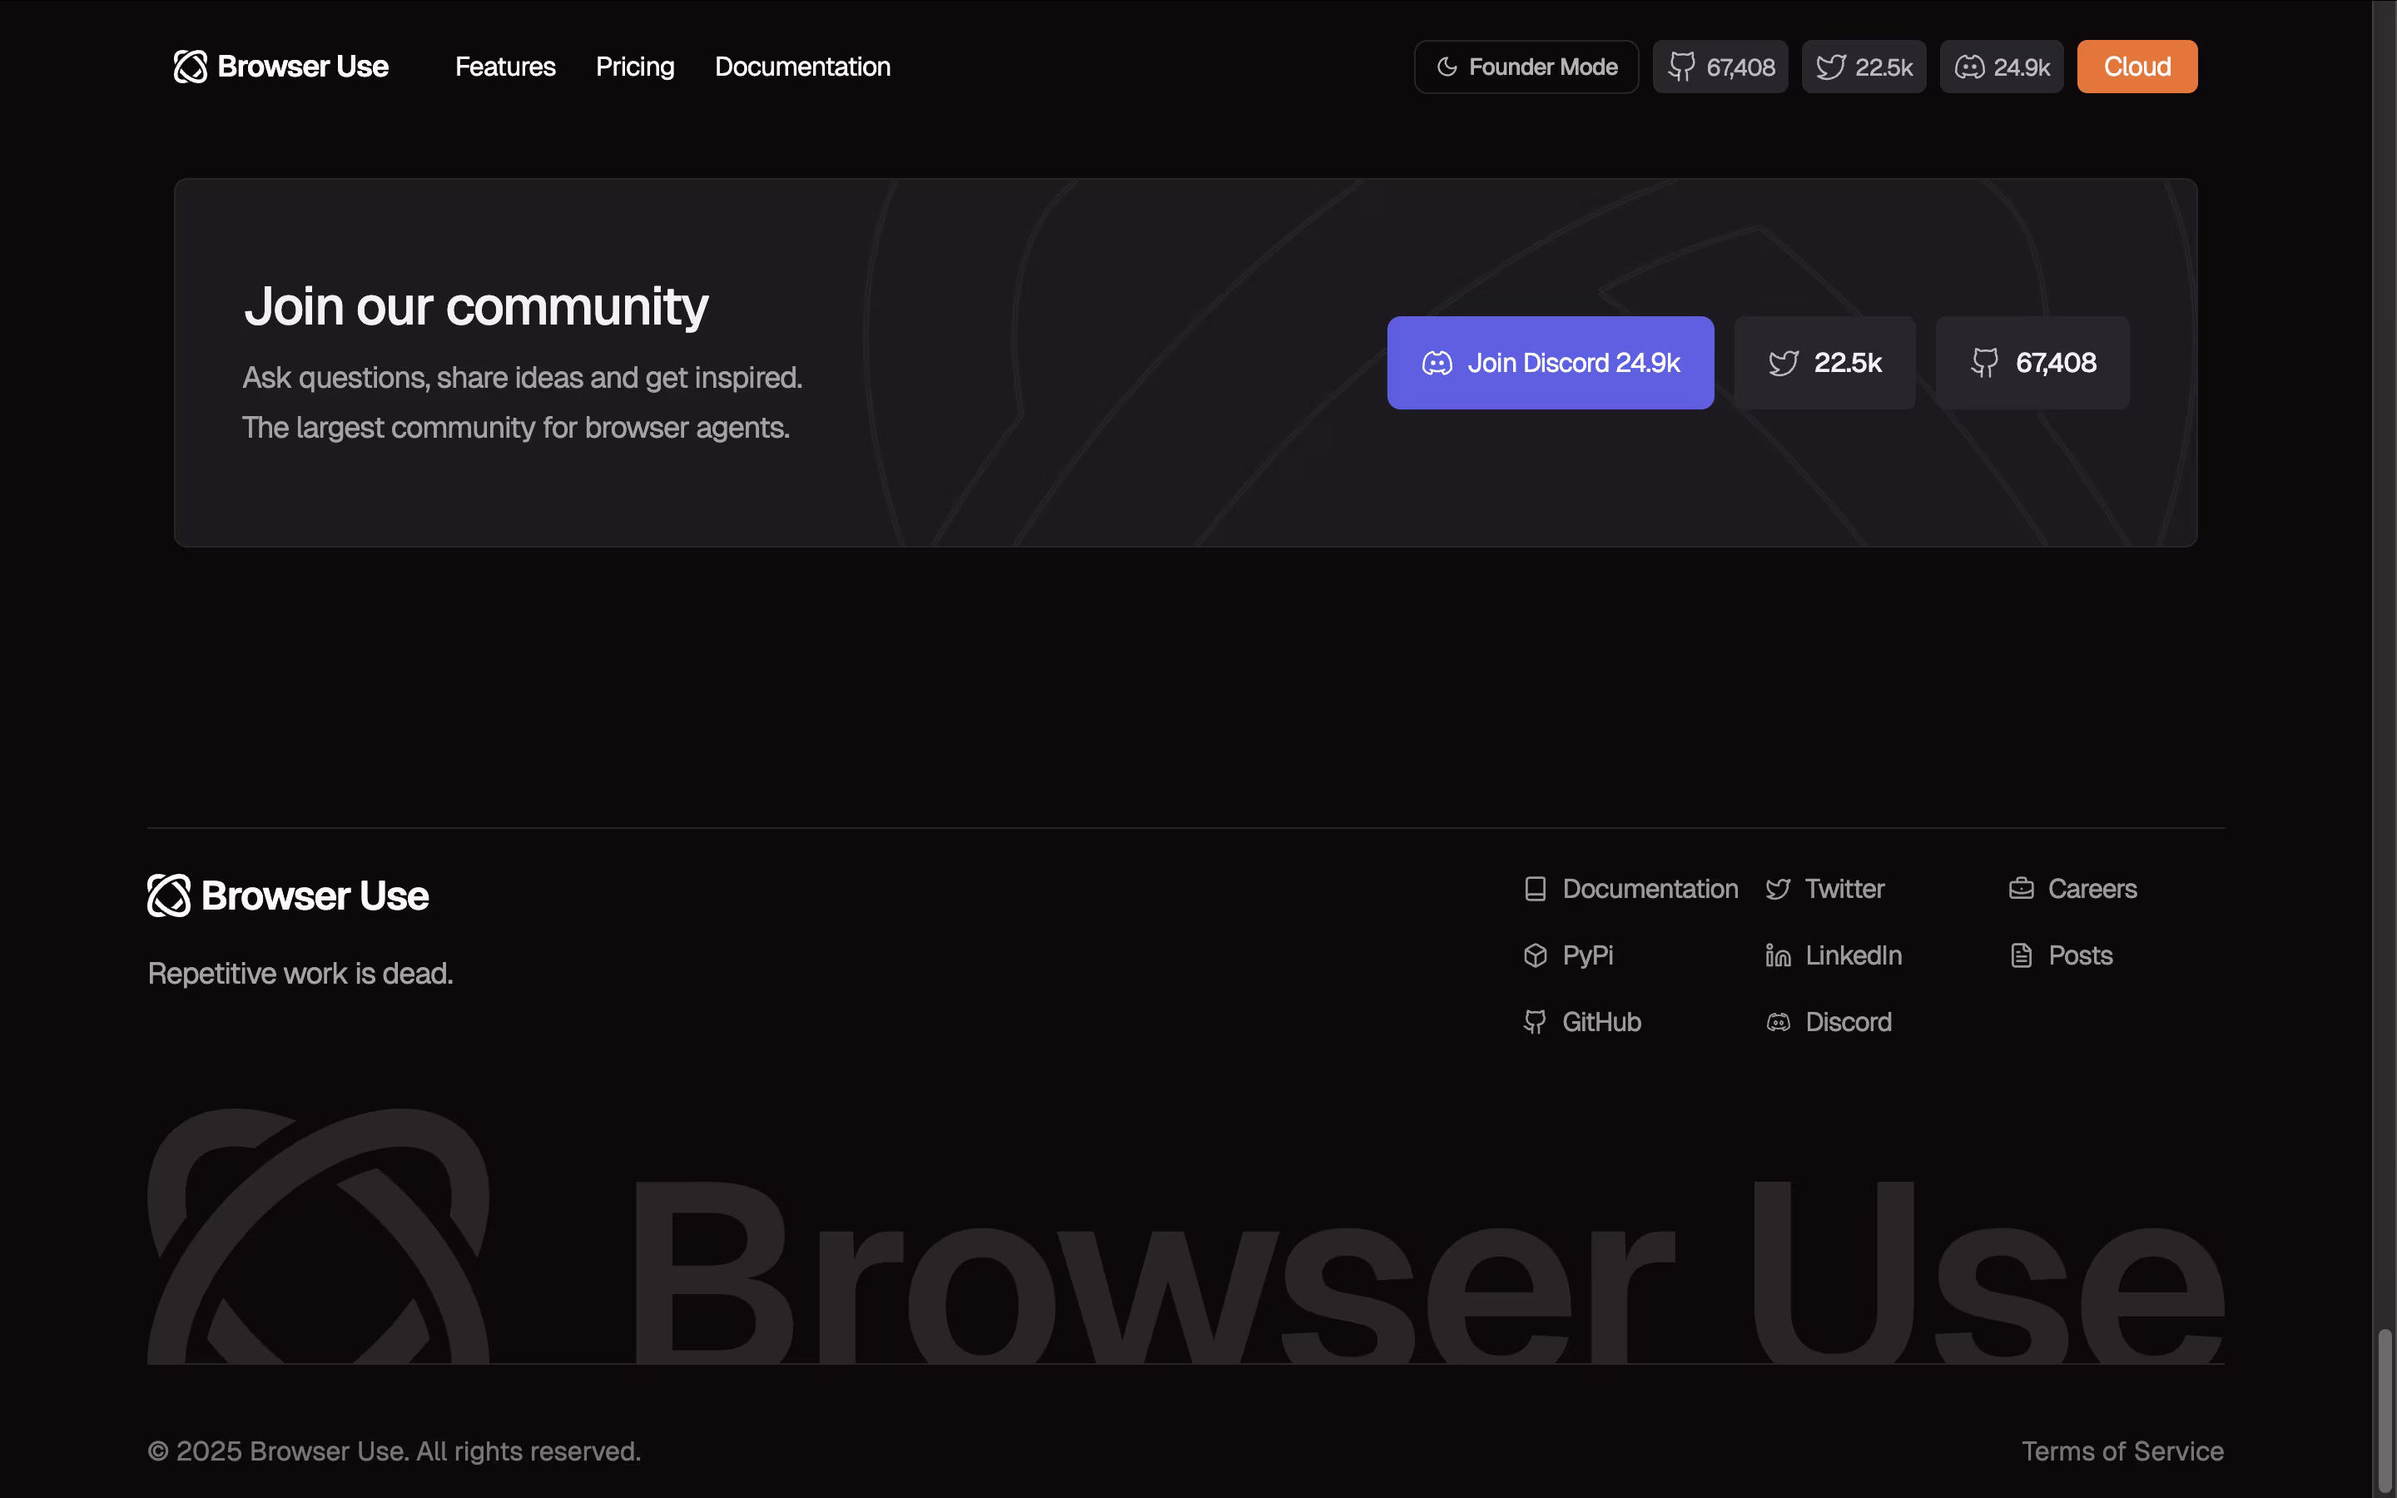
Task: Open footer LinkedIn link
Action: point(1854,955)
